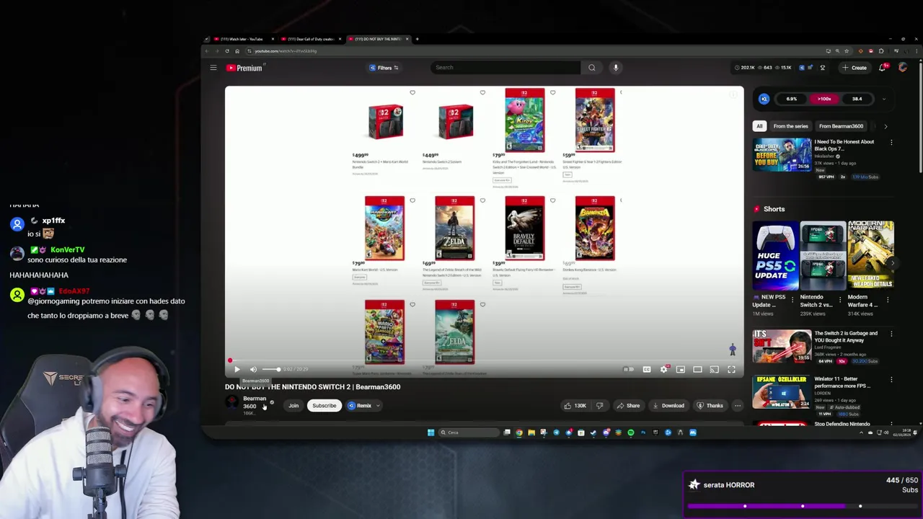Click the Create button
923x519 pixels.
point(854,68)
